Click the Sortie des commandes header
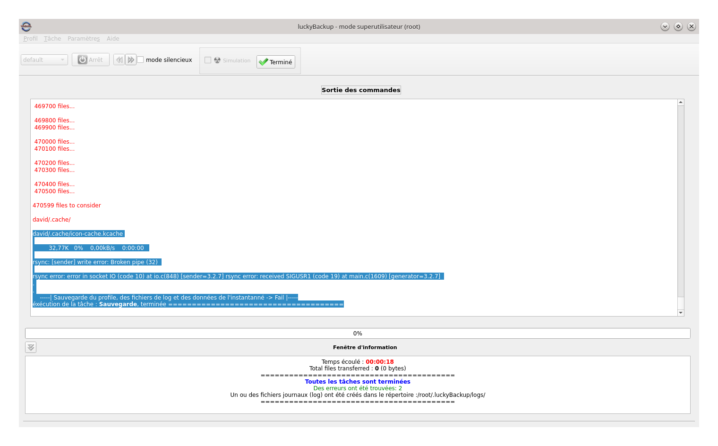The height and width of the screenshot is (446, 718). click(361, 90)
